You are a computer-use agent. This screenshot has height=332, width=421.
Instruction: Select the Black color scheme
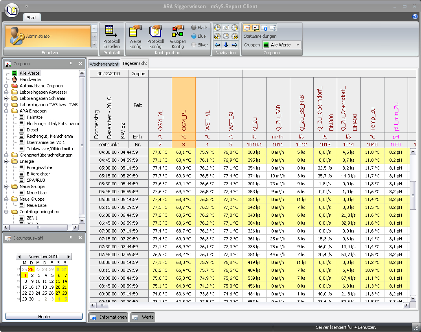(199, 28)
